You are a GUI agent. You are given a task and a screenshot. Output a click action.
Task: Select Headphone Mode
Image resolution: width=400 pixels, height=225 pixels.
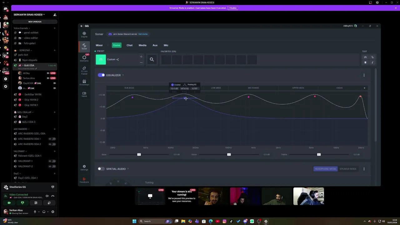pos(325,169)
